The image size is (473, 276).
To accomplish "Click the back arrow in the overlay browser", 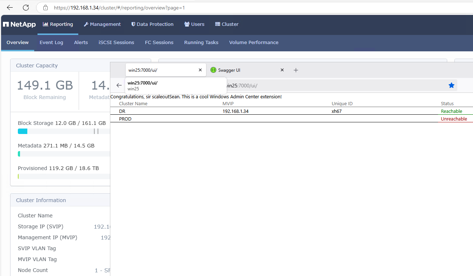I will pos(119,86).
